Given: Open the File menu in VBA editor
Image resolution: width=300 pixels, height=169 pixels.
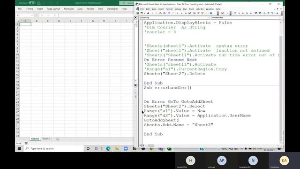Looking at the screenshot, I should 142,9.
